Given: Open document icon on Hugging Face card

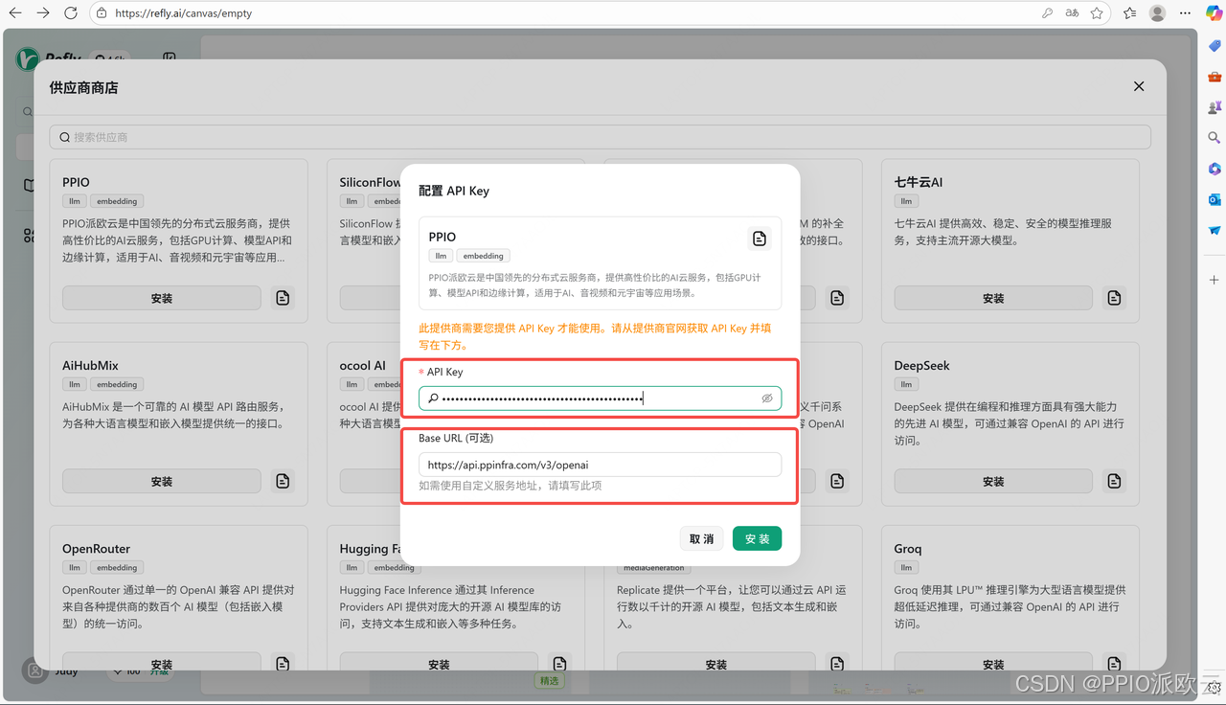Looking at the screenshot, I should pyautogui.click(x=559, y=664).
